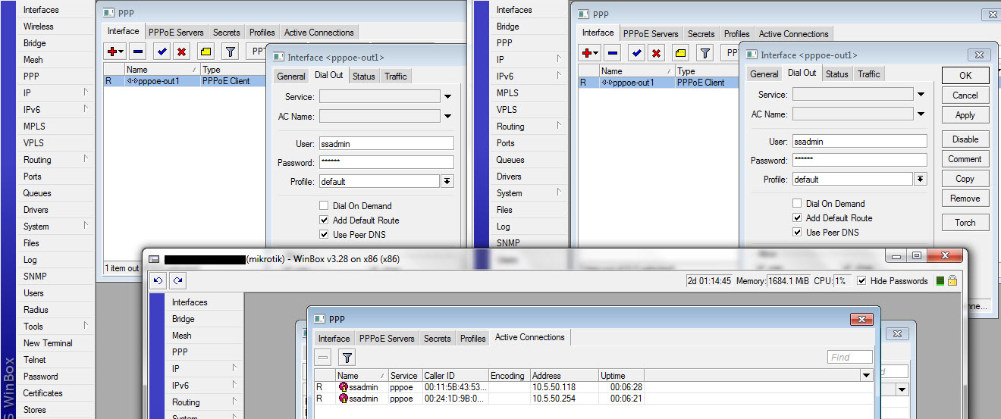Click the Caller ID column header
This screenshot has width=1001, height=419.
coord(455,376)
